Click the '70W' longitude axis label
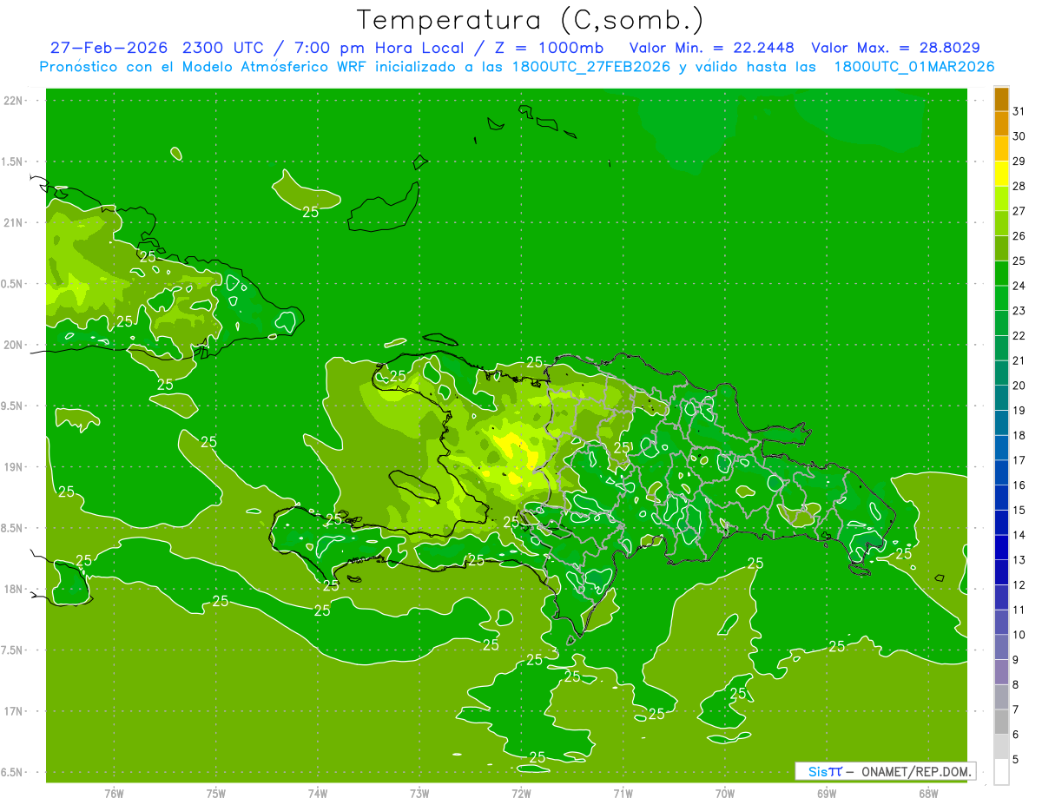This screenshot has height=805, width=1042. (x=725, y=794)
